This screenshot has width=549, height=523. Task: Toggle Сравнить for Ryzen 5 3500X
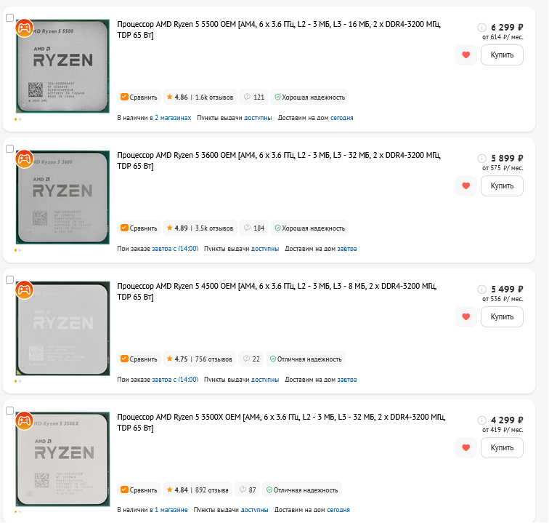(x=139, y=490)
